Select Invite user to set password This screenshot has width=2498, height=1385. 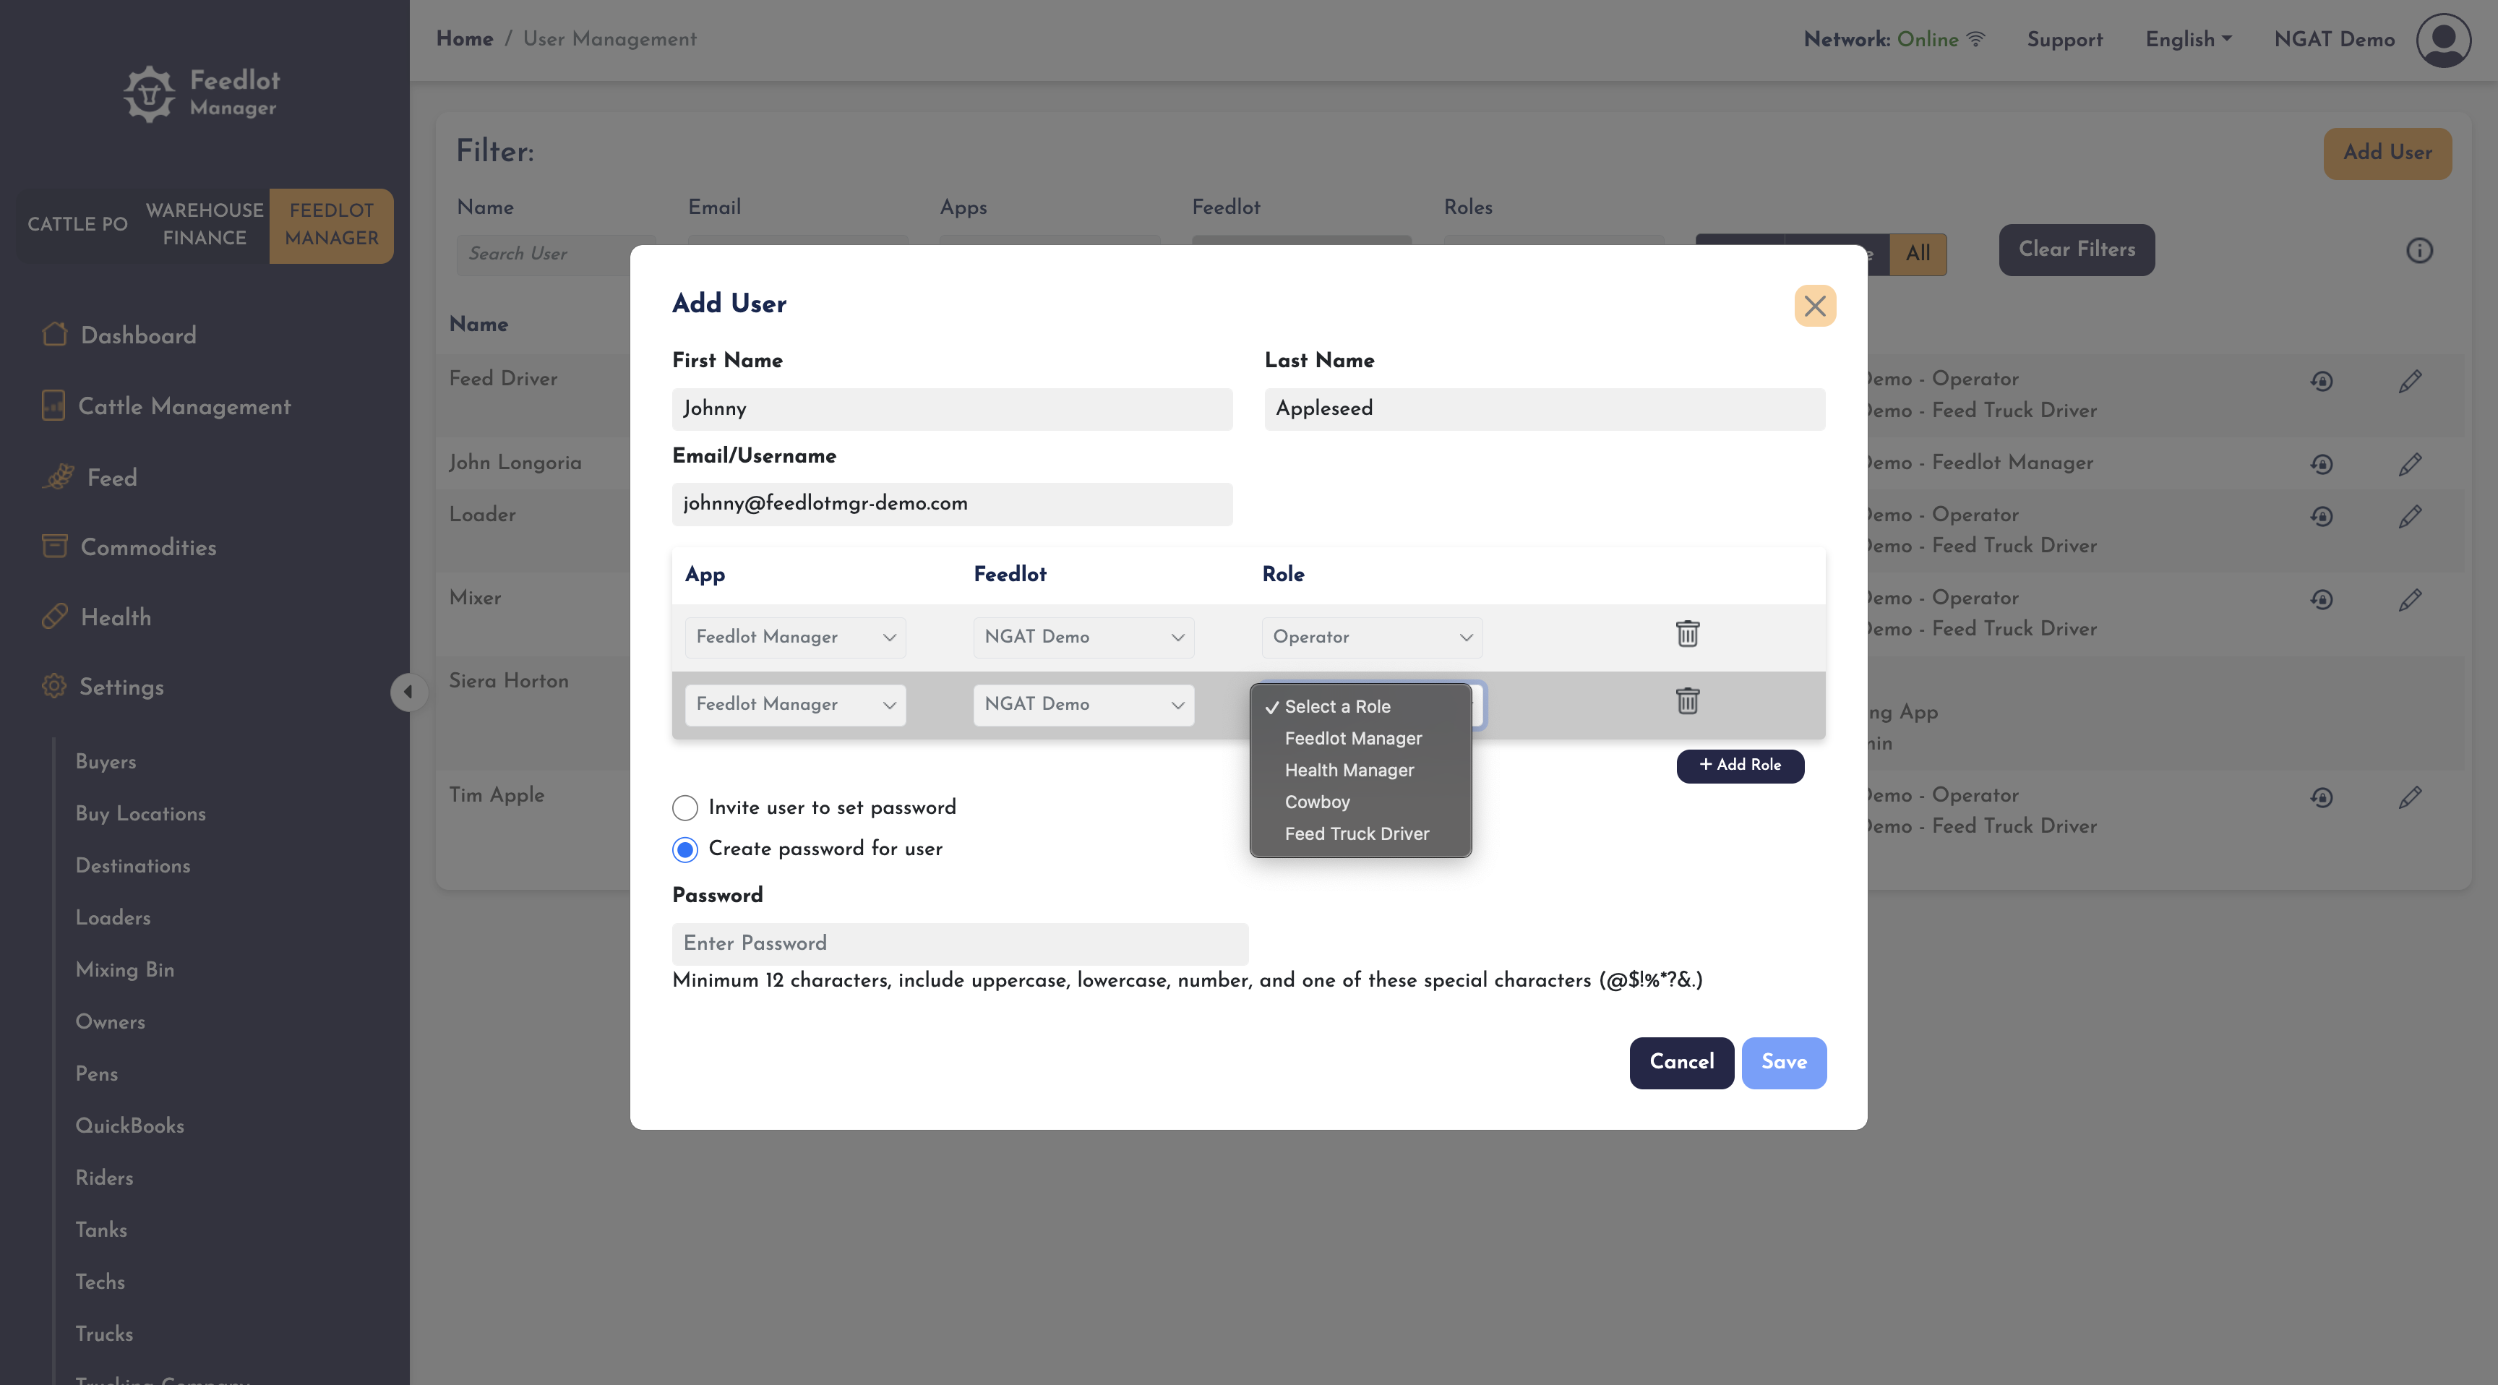(684, 808)
